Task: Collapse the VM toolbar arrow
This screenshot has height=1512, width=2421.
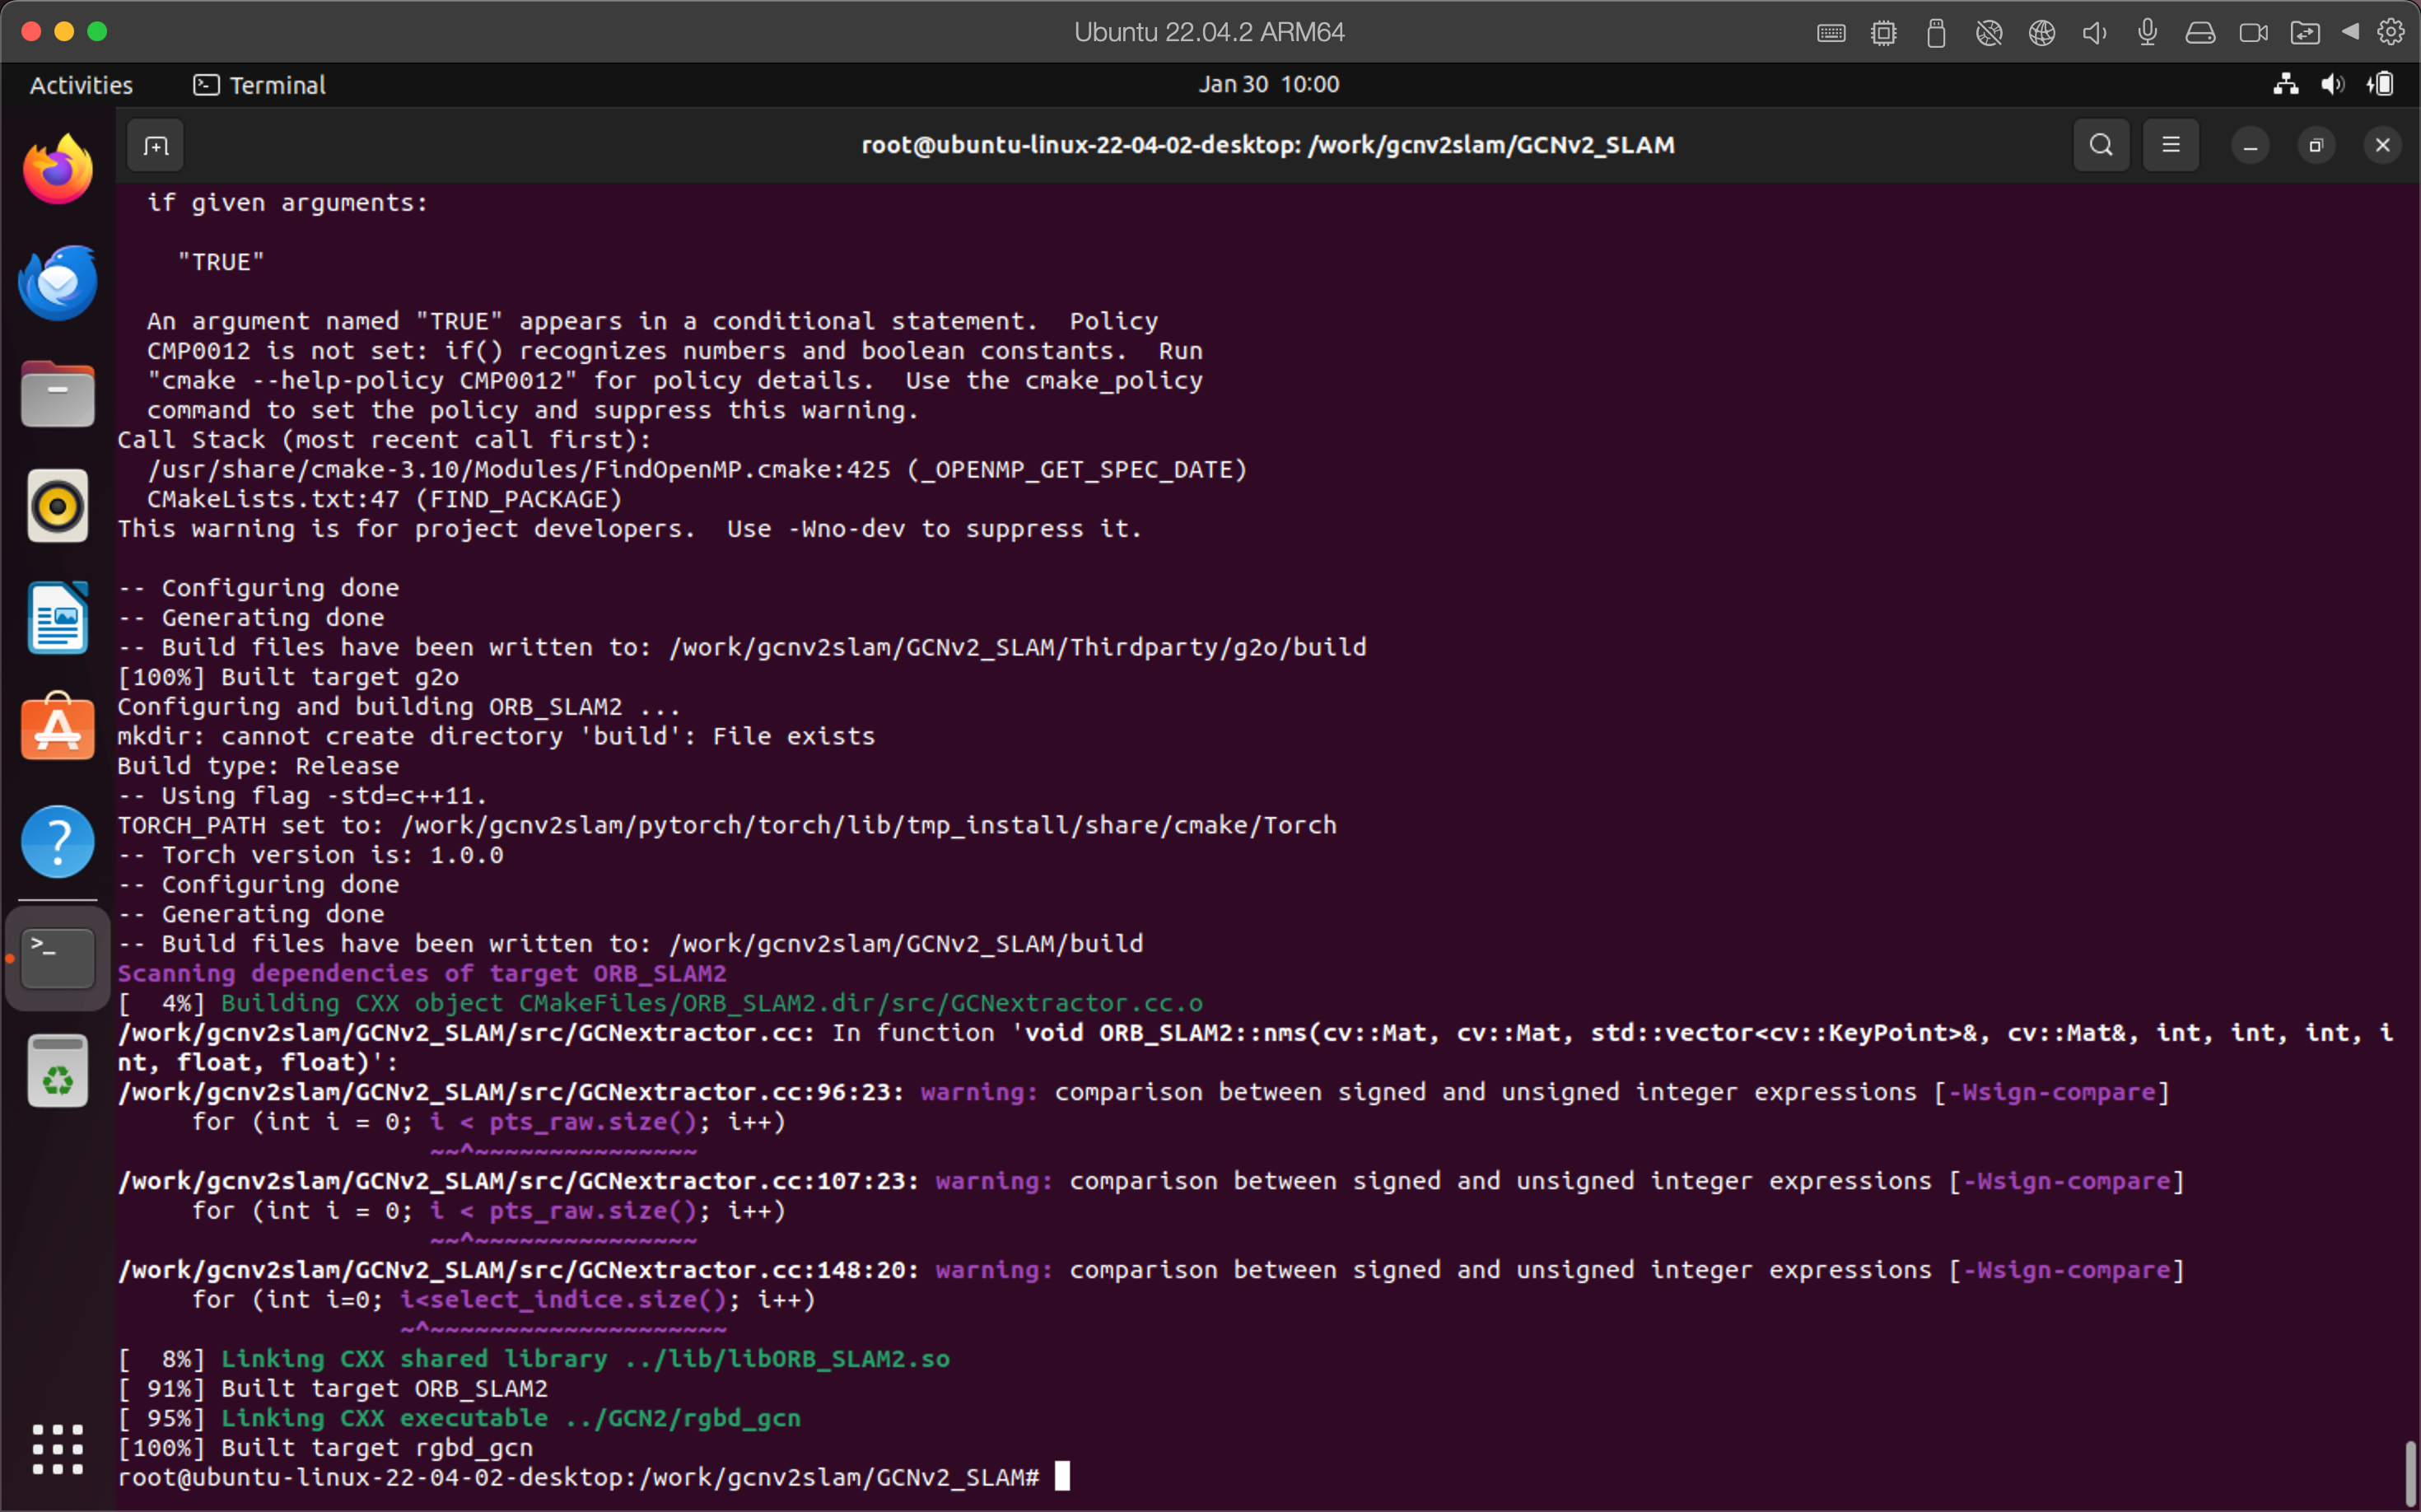Action: coord(2350,32)
